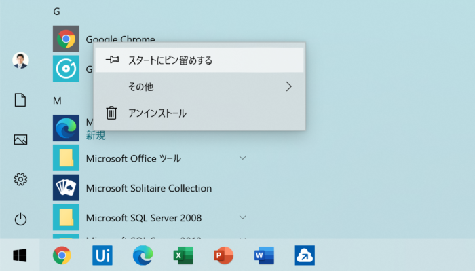Choose アンインストール from the context menu

tap(199, 113)
